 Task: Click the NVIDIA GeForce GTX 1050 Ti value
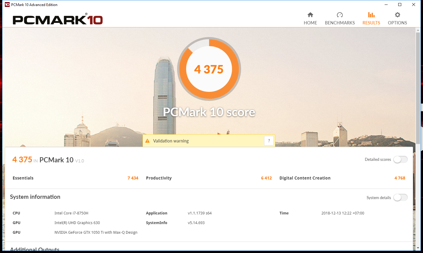tap(96, 233)
